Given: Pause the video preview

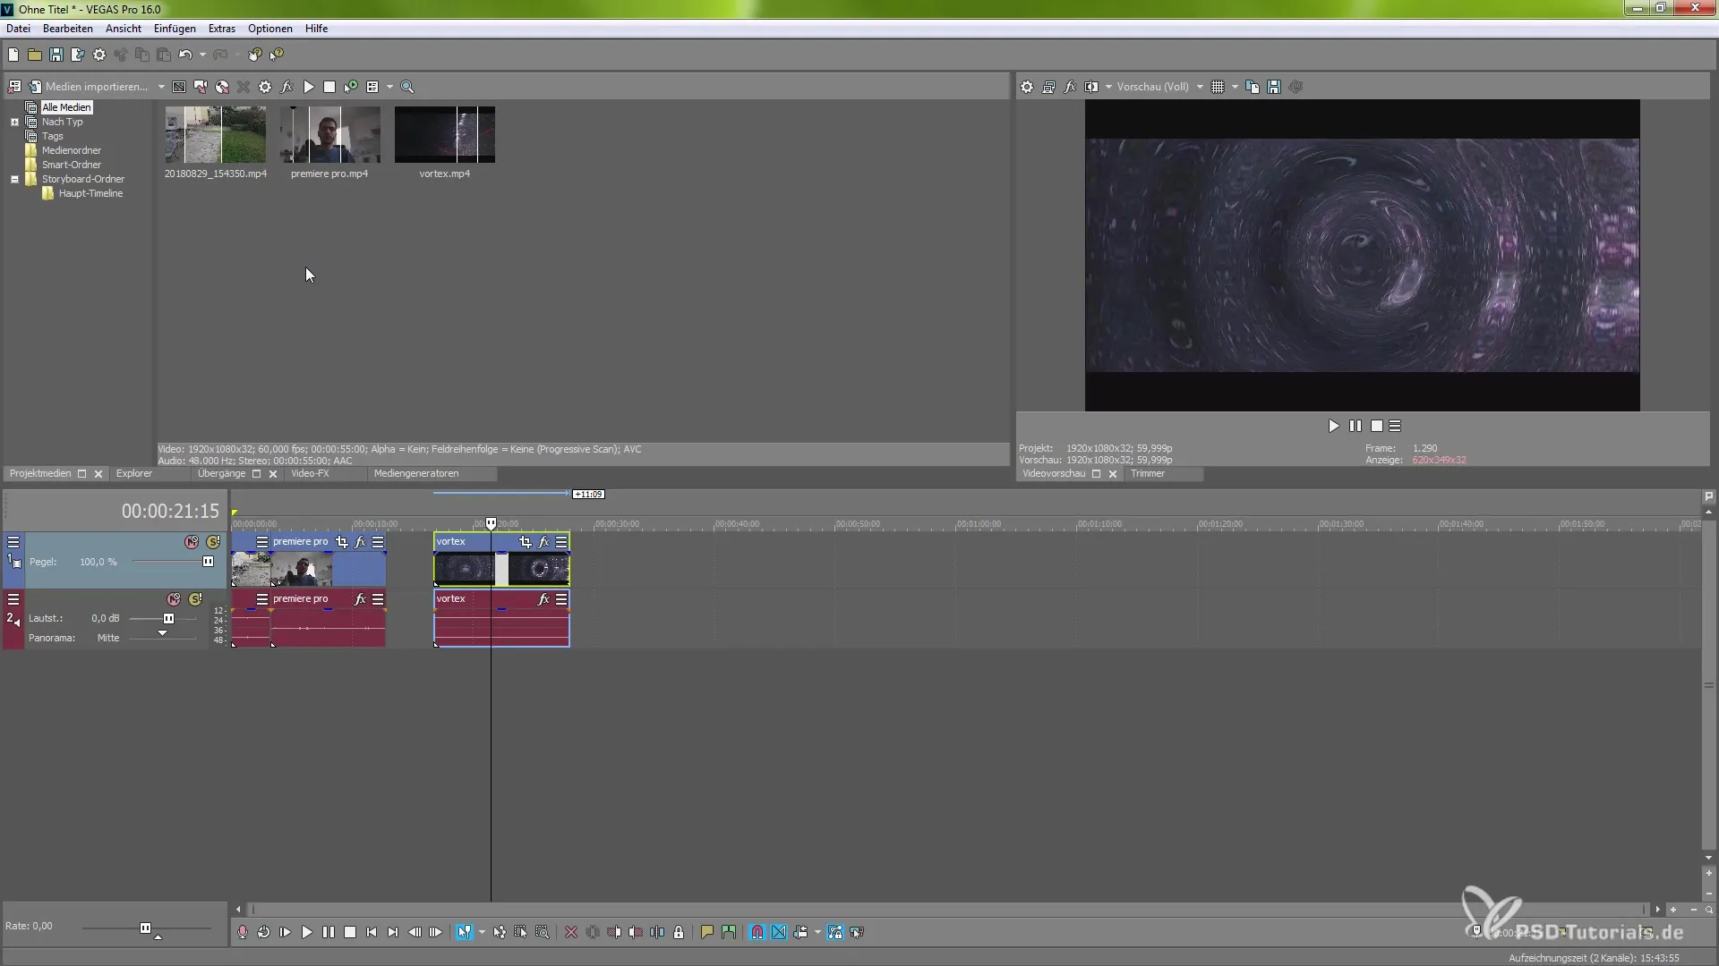Looking at the screenshot, I should pyautogui.click(x=1355, y=426).
